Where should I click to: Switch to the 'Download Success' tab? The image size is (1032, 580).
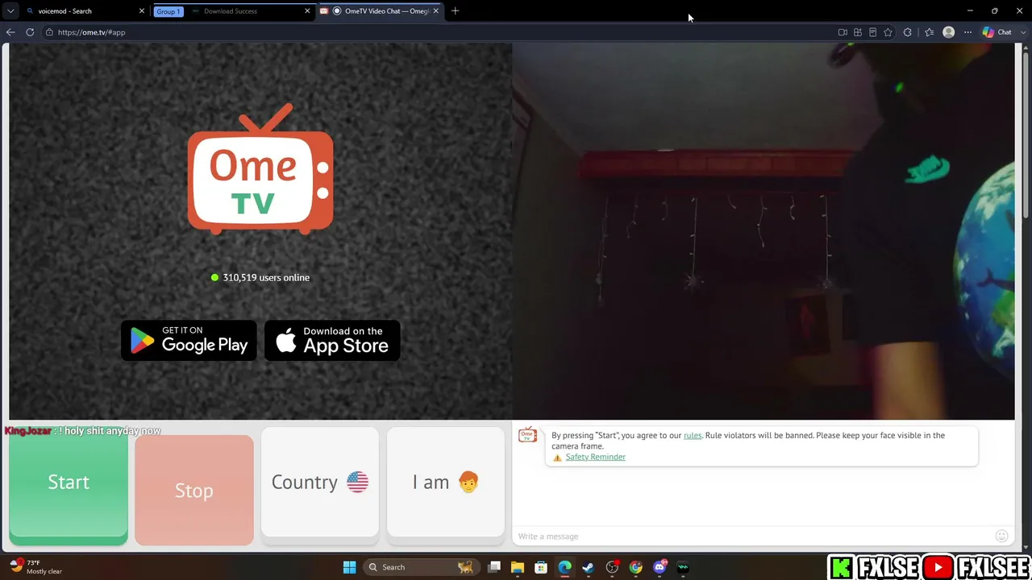[250, 11]
